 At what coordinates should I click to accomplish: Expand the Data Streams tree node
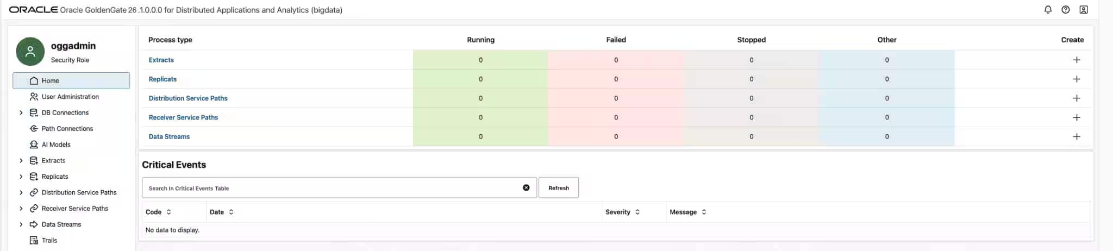click(21, 224)
